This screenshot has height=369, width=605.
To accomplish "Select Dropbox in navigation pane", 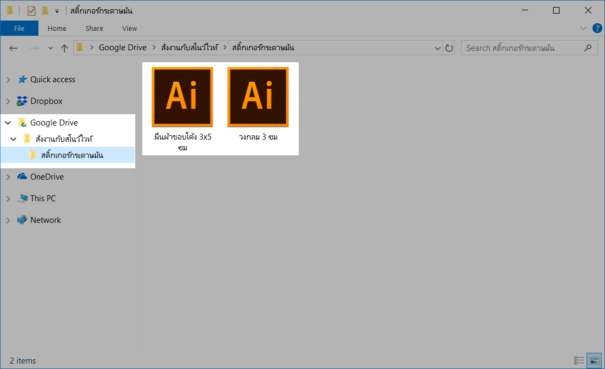I will point(47,101).
